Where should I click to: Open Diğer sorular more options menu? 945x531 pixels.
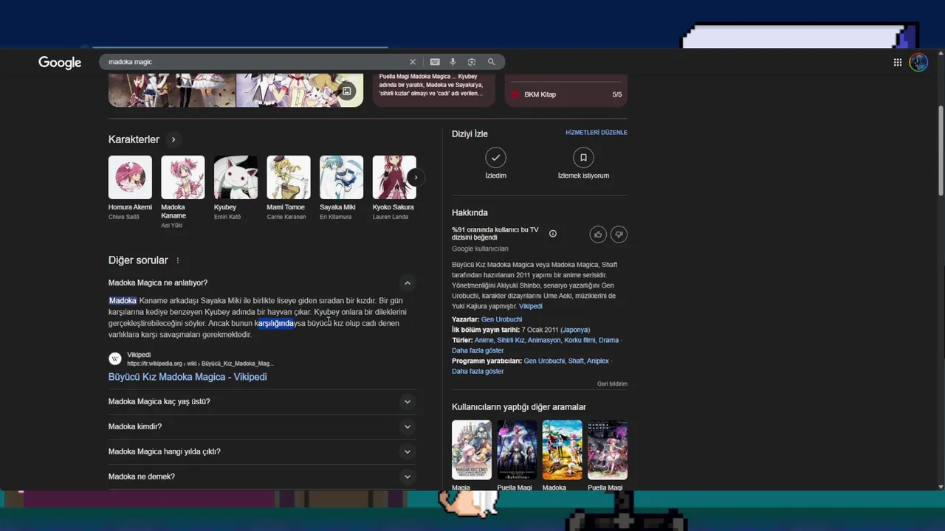coord(178,260)
